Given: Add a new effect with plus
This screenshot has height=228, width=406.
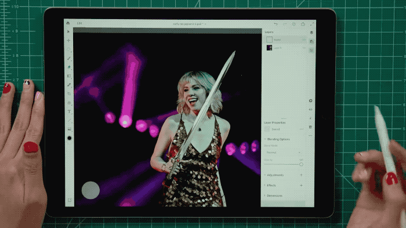Looking at the screenshot, I should [301, 185].
